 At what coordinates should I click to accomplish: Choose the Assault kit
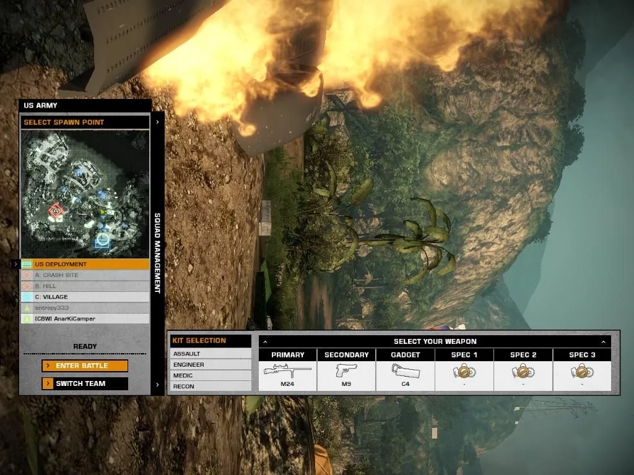click(x=211, y=353)
